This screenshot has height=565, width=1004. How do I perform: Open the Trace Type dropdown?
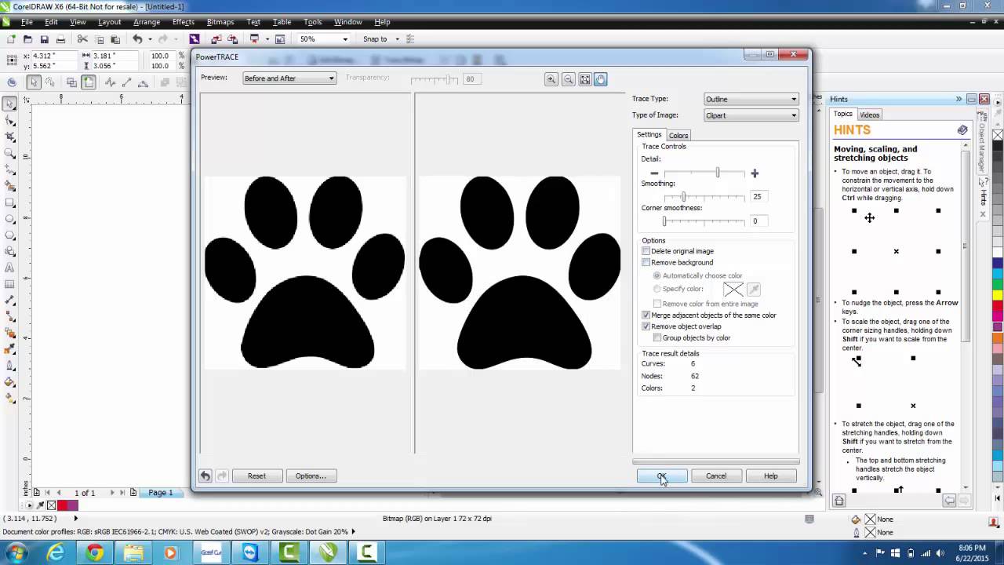tap(751, 99)
